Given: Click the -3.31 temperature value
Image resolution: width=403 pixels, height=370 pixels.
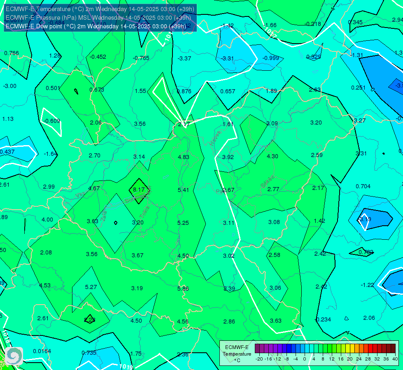Looking at the screenshot, I should pos(227,58).
